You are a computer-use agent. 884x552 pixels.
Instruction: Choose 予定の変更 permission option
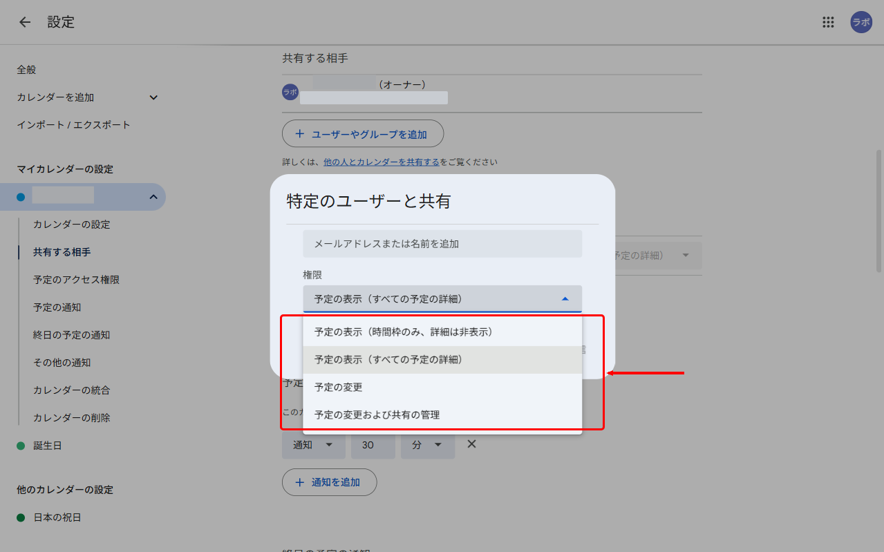click(442, 388)
